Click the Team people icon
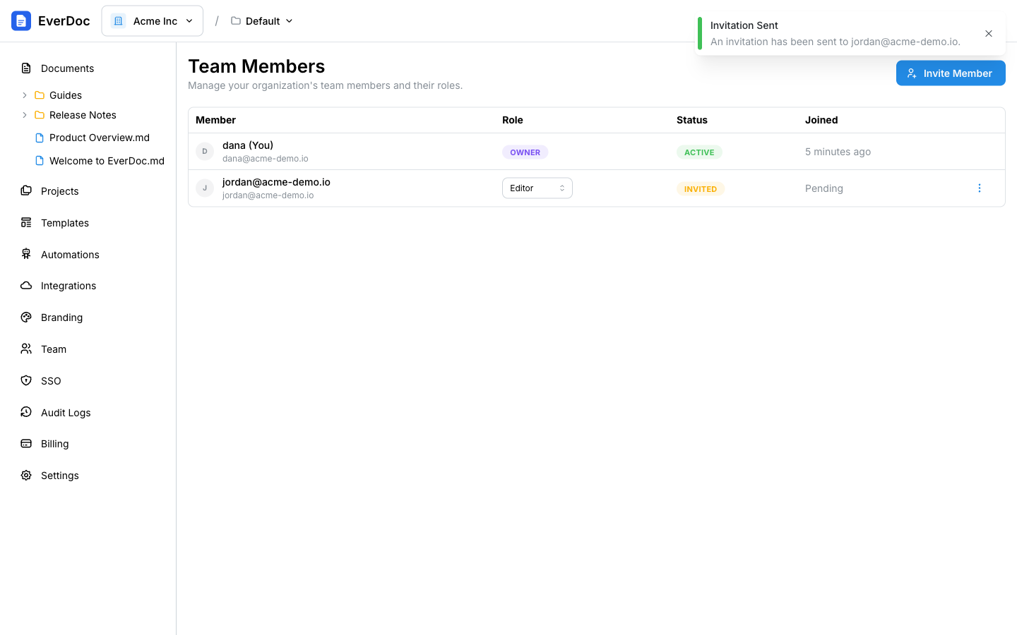1017x635 pixels. click(x=26, y=349)
